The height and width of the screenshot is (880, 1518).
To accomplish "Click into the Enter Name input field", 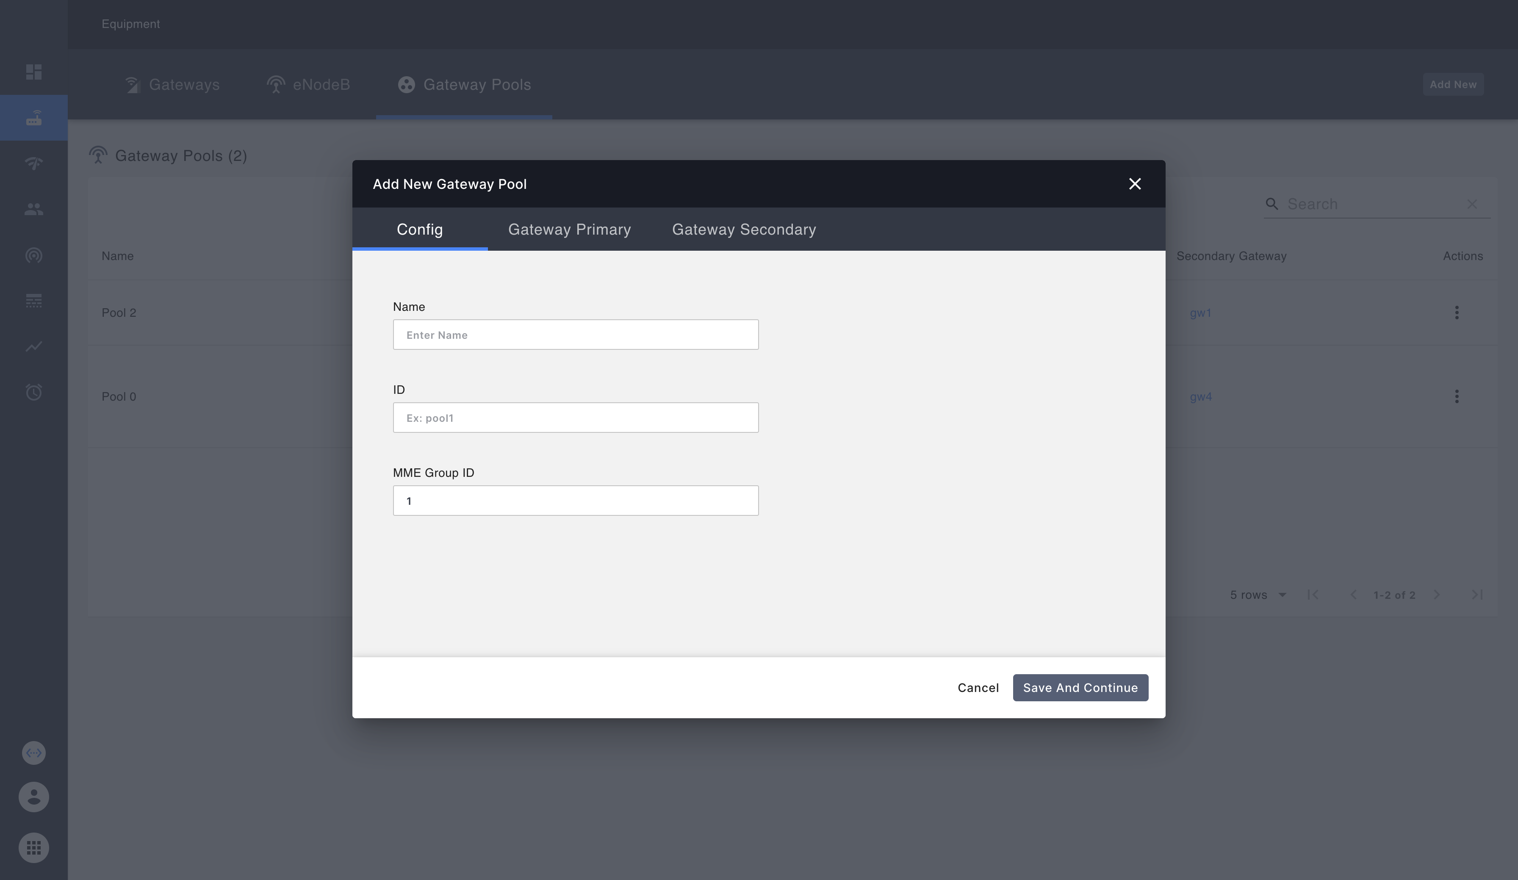I will tap(575, 334).
